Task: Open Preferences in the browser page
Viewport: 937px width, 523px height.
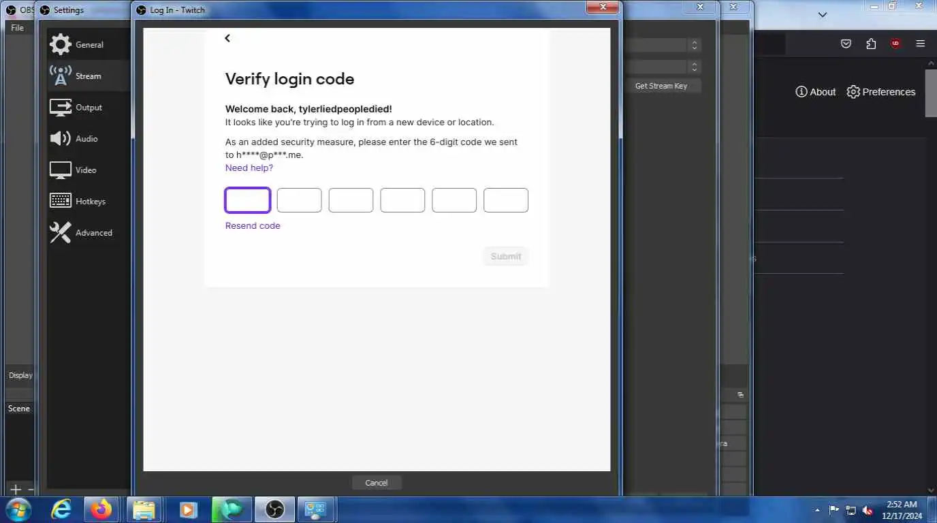Action: [x=881, y=92]
